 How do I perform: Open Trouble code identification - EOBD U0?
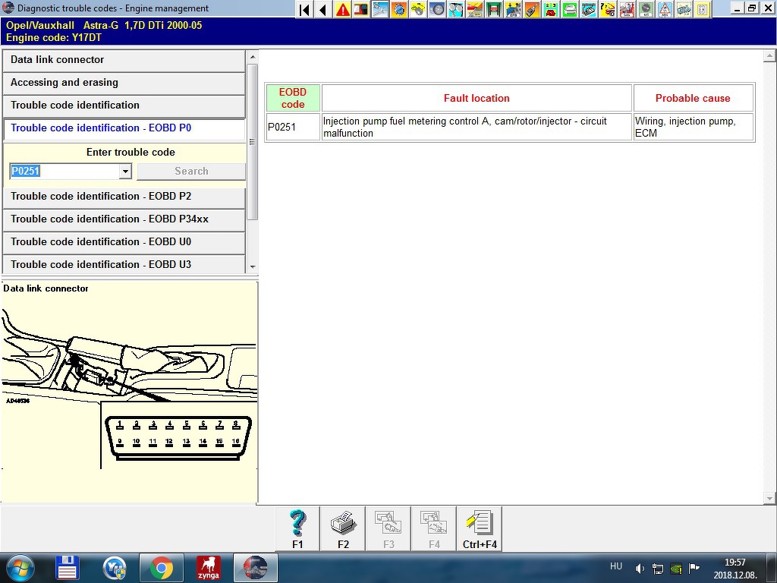tap(124, 242)
